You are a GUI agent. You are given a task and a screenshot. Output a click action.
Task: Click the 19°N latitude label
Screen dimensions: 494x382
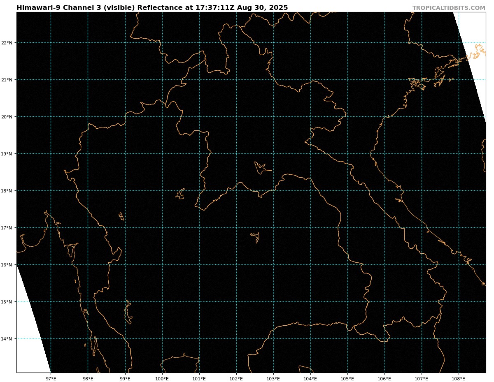coord(7,154)
